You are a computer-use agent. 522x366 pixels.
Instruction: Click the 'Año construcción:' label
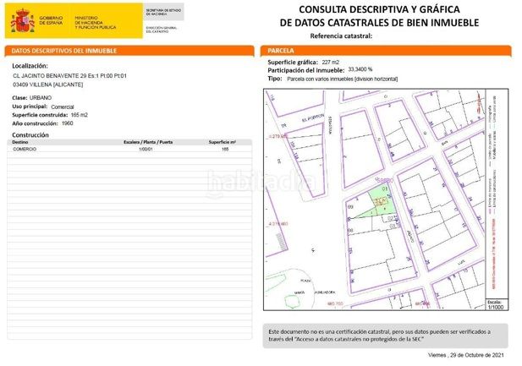(x=35, y=123)
